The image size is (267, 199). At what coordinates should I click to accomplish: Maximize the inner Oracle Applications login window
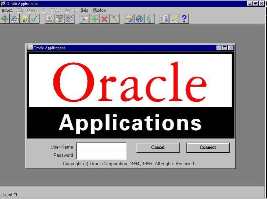(x=225, y=48)
